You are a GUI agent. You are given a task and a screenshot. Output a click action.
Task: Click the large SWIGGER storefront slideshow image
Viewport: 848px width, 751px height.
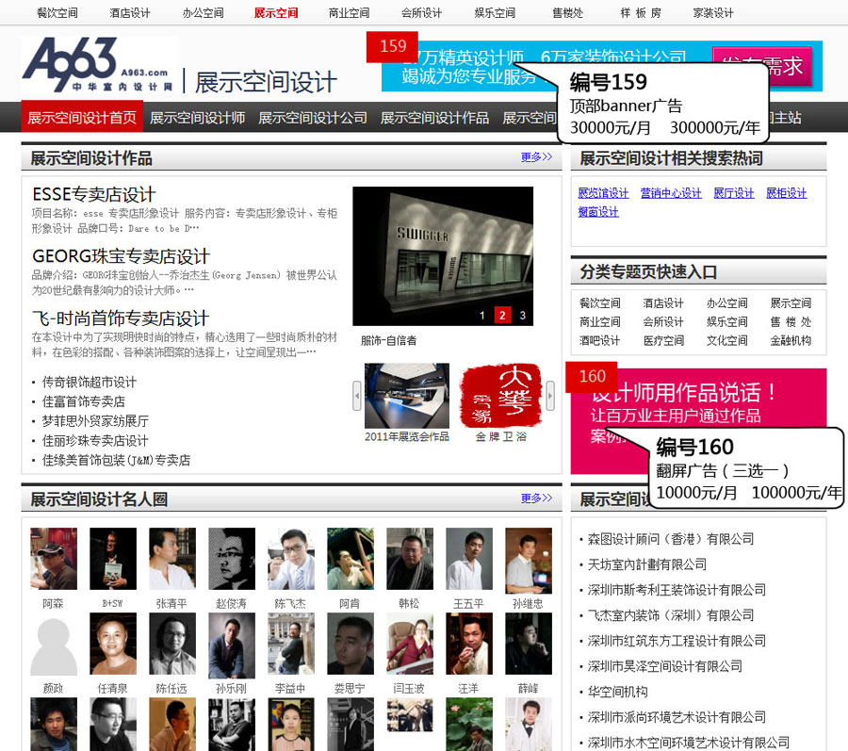tap(443, 255)
